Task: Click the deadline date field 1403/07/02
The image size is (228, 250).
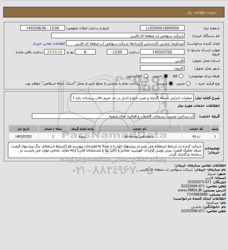Action: 162,52
